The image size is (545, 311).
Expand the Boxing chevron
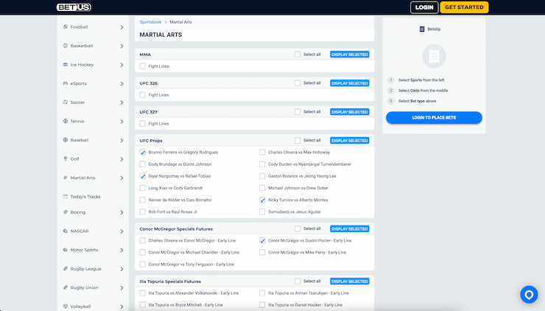(122, 212)
